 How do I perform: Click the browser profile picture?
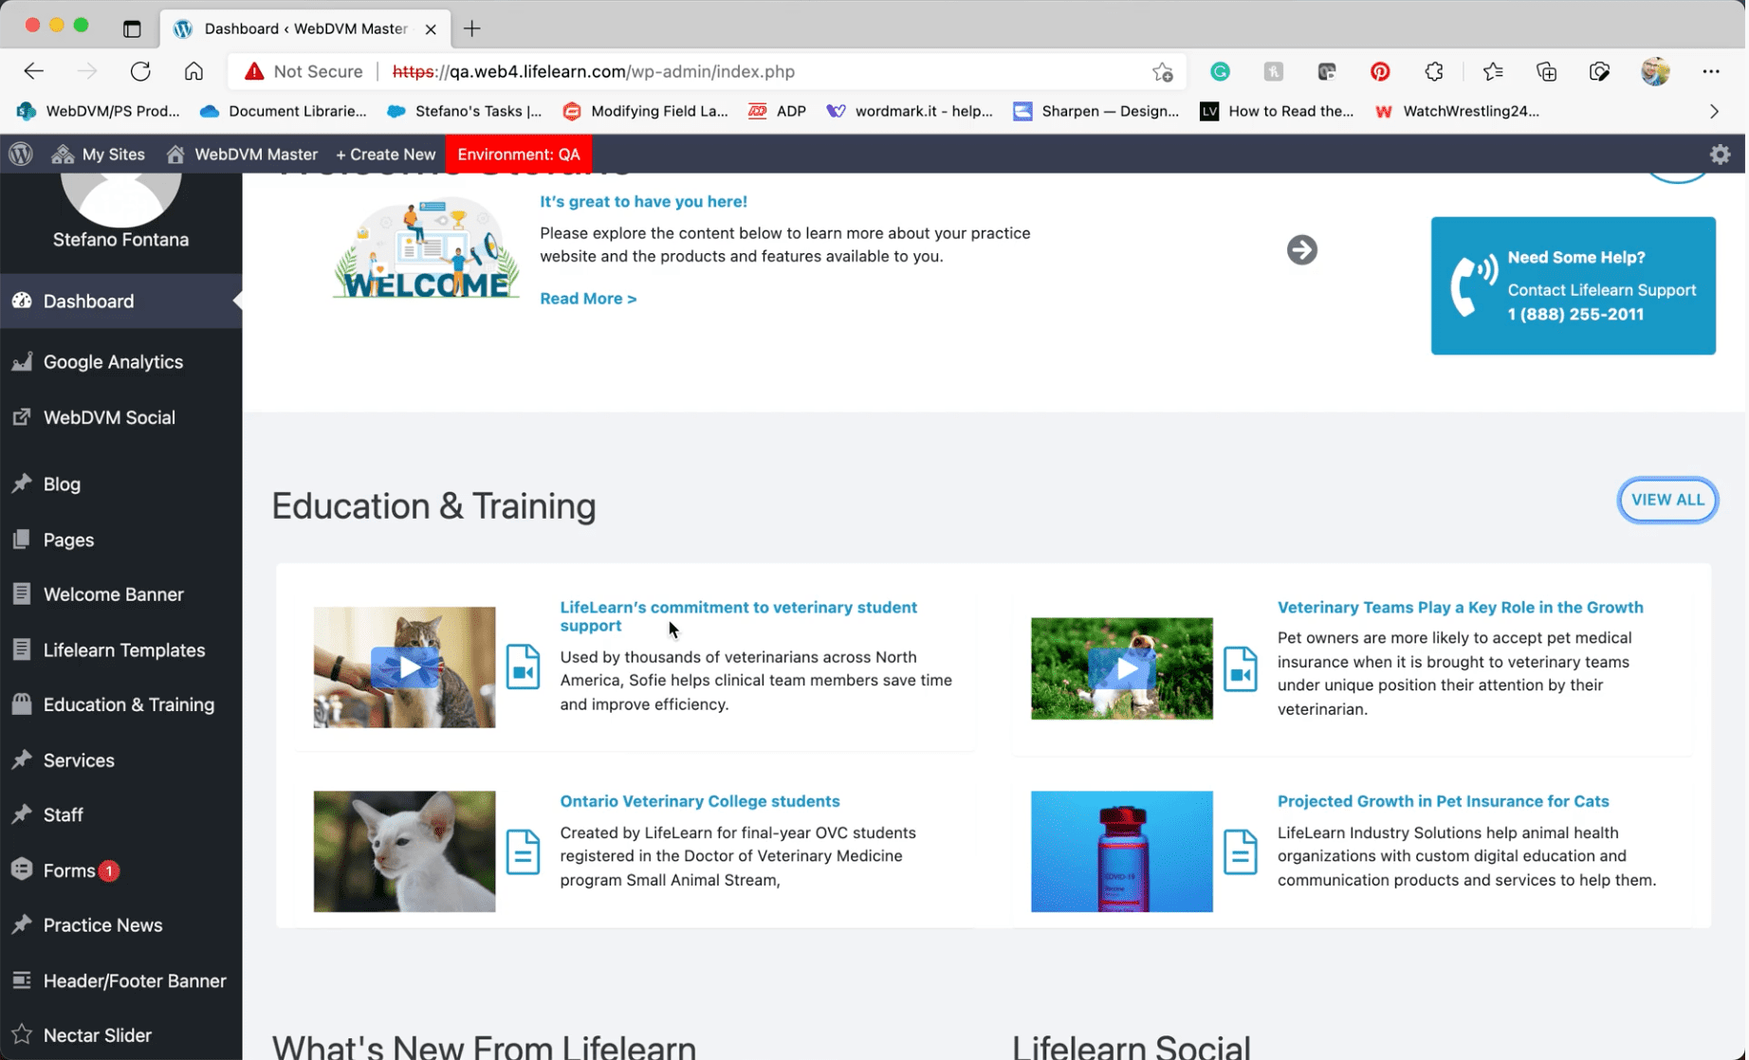1655,71
